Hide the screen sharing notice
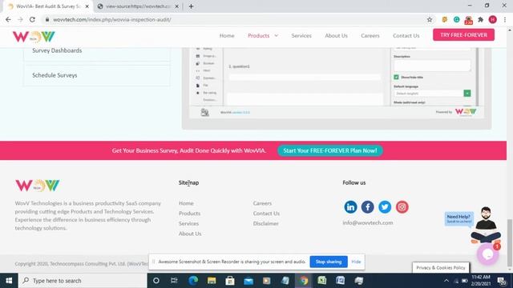The width and height of the screenshot is (513, 288). (x=356, y=262)
